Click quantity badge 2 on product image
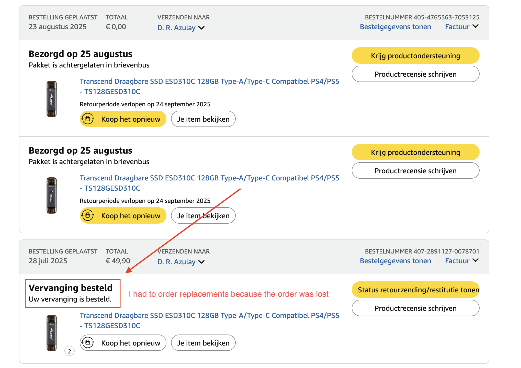 pos(69,351)
